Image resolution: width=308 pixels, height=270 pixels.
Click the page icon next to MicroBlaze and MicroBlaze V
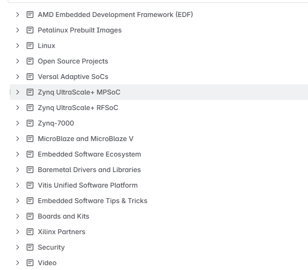click(30, 139)
